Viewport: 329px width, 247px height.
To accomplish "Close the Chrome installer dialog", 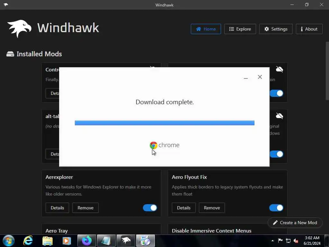I will click(x=260, y=77).
